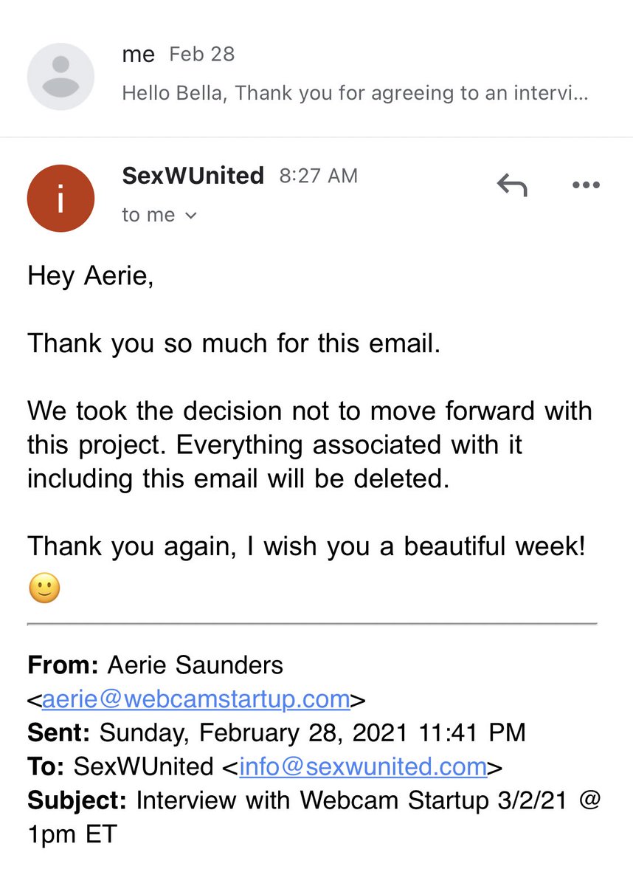Viewport: 633px width, 886px height.
Task: Tap the "me" sender name
Action: [x=139, y=55]
